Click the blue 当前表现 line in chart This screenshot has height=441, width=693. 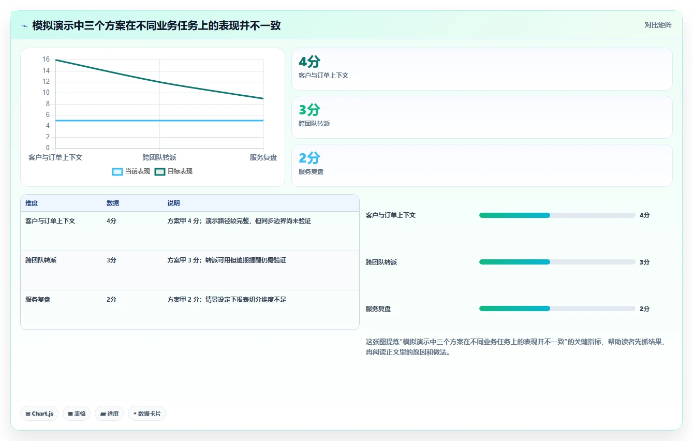[159, 121]
